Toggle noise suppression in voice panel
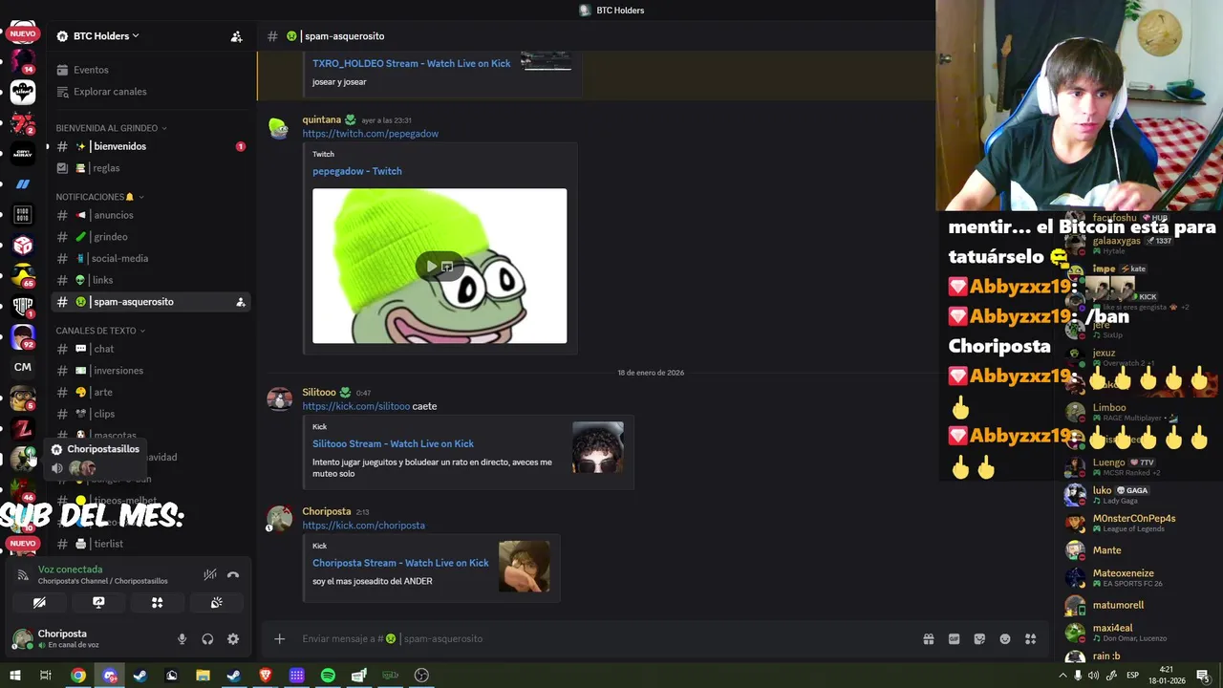1223x688 pixels. tap(210, 574)
